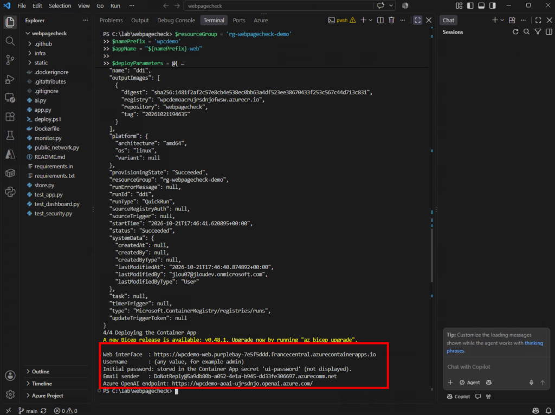Filter chat sessions
The width and height of the screenshot is (555, 415).
[x=538, y=32]
